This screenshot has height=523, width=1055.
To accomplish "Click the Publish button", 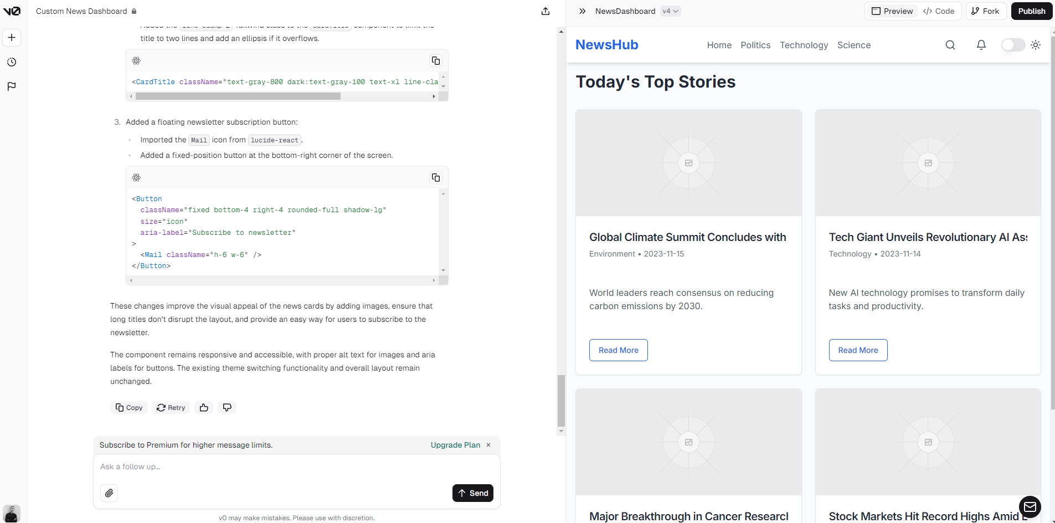I will 1032,11.
